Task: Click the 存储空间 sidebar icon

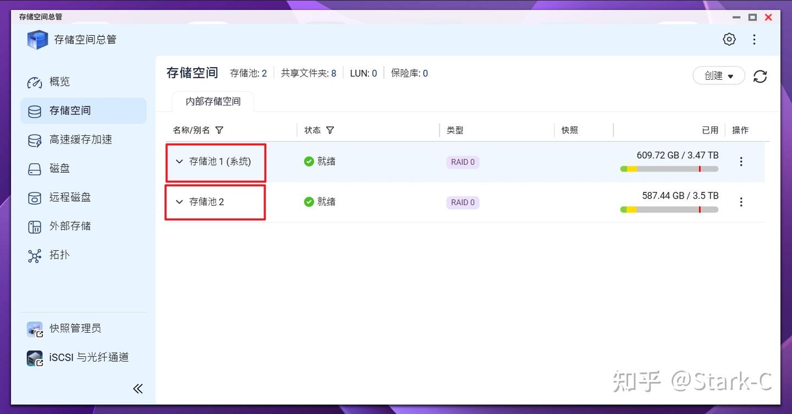Action: pyautogui.click(x=35, y=111)
